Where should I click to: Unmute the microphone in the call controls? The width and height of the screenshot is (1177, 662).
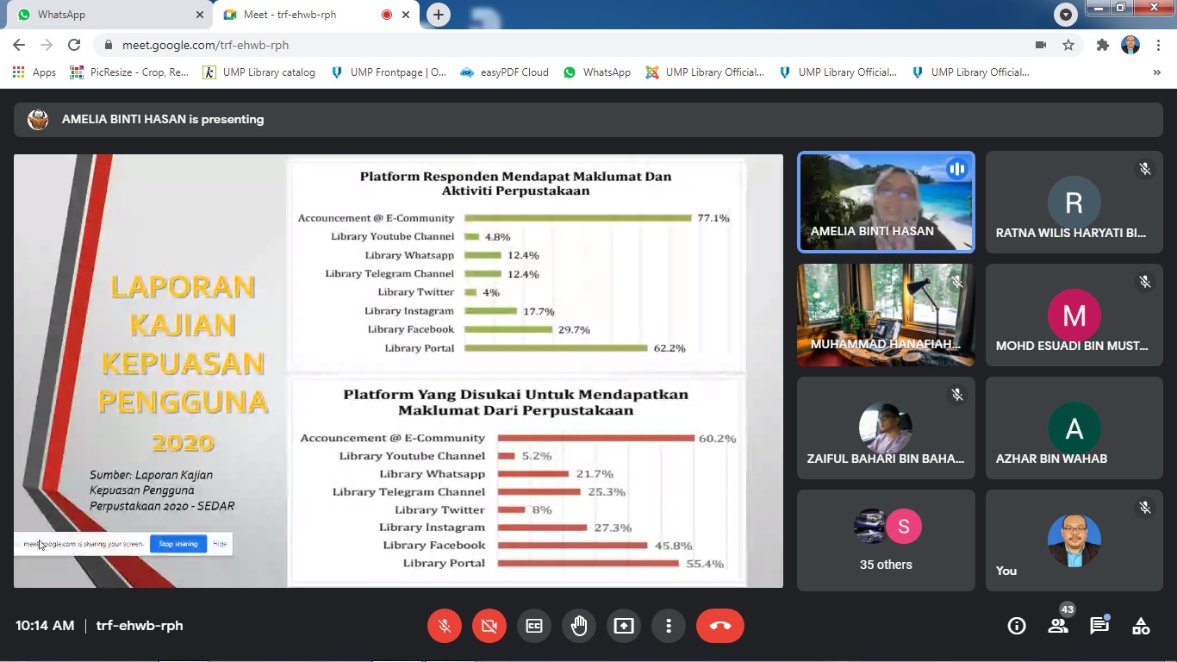click(x=445, y=626)
